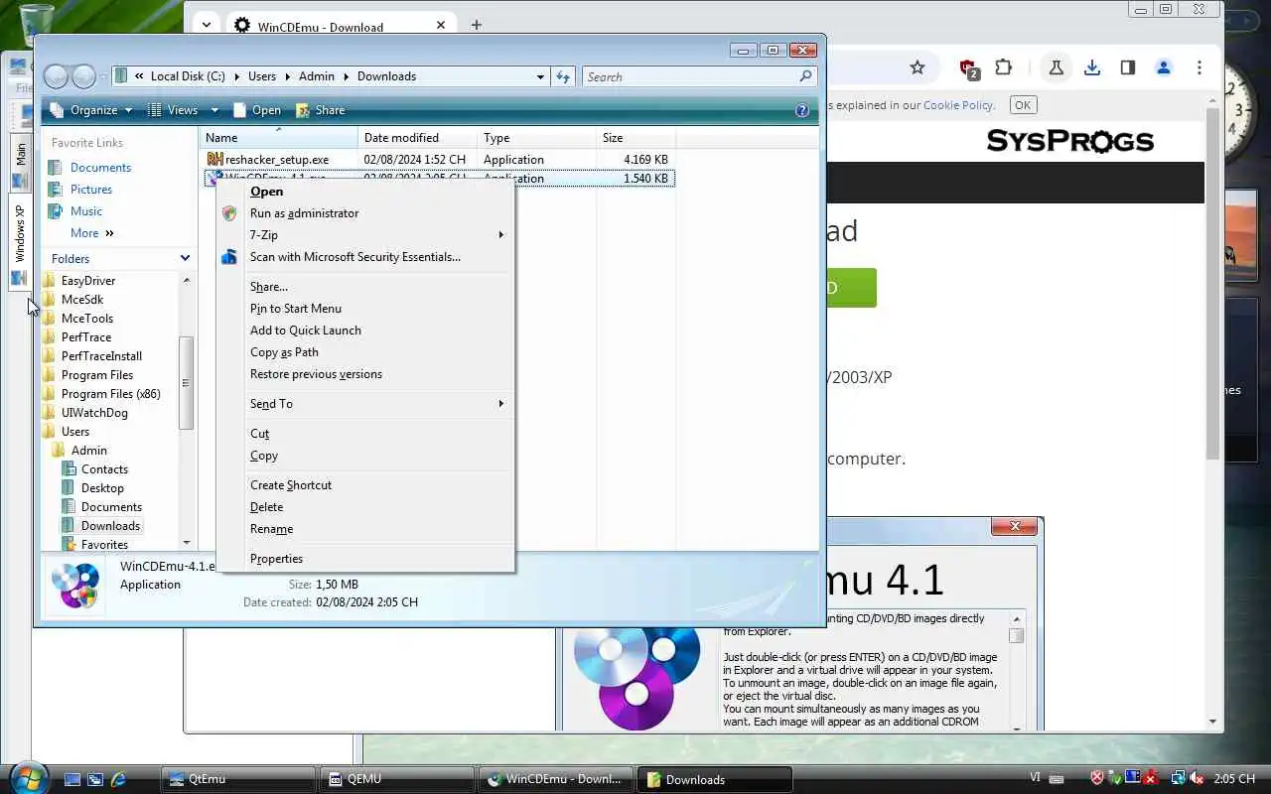Bookmark this page with the star icon
The width and height of the screenshot is (1271, 794).
coord(918,67)
